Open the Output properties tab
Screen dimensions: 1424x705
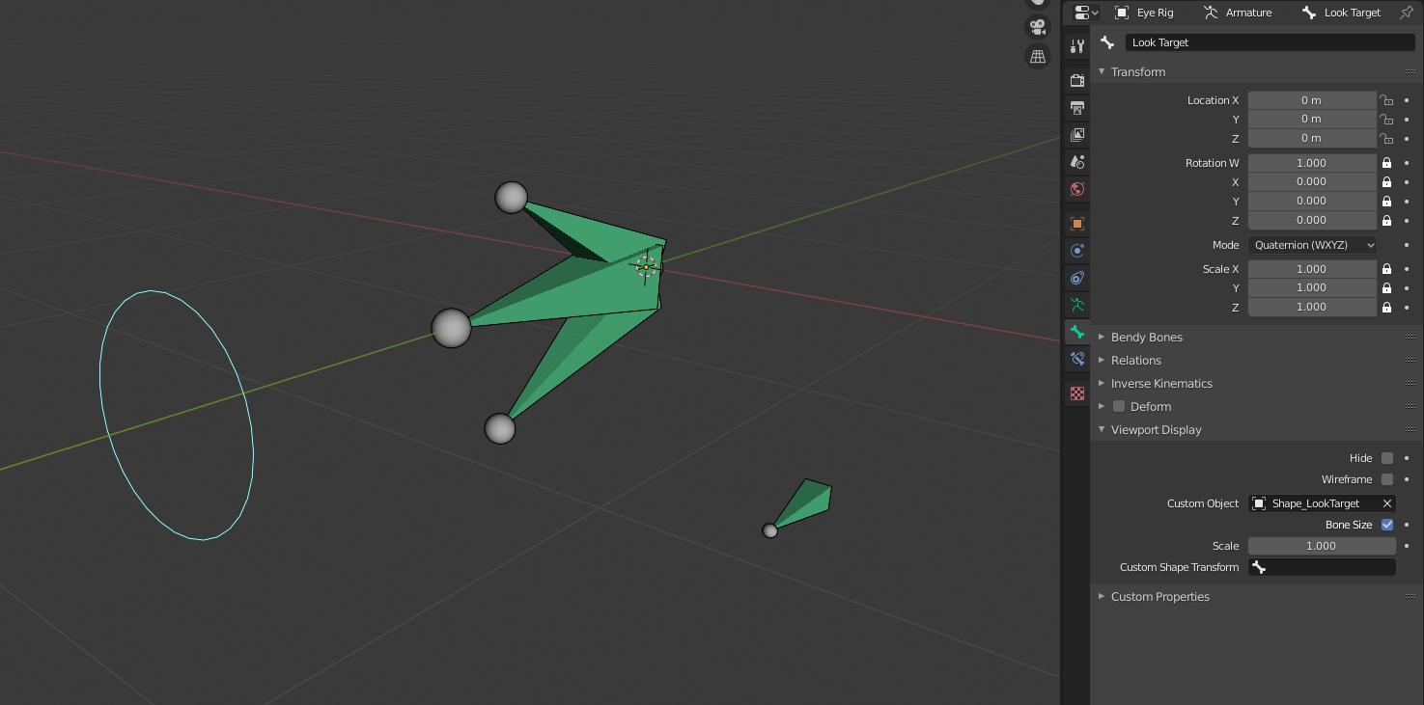[1077, 107]
